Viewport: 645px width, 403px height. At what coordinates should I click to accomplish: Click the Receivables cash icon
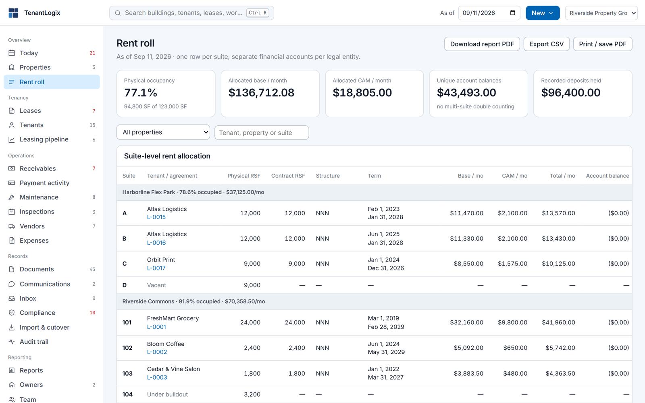(12, 168)
